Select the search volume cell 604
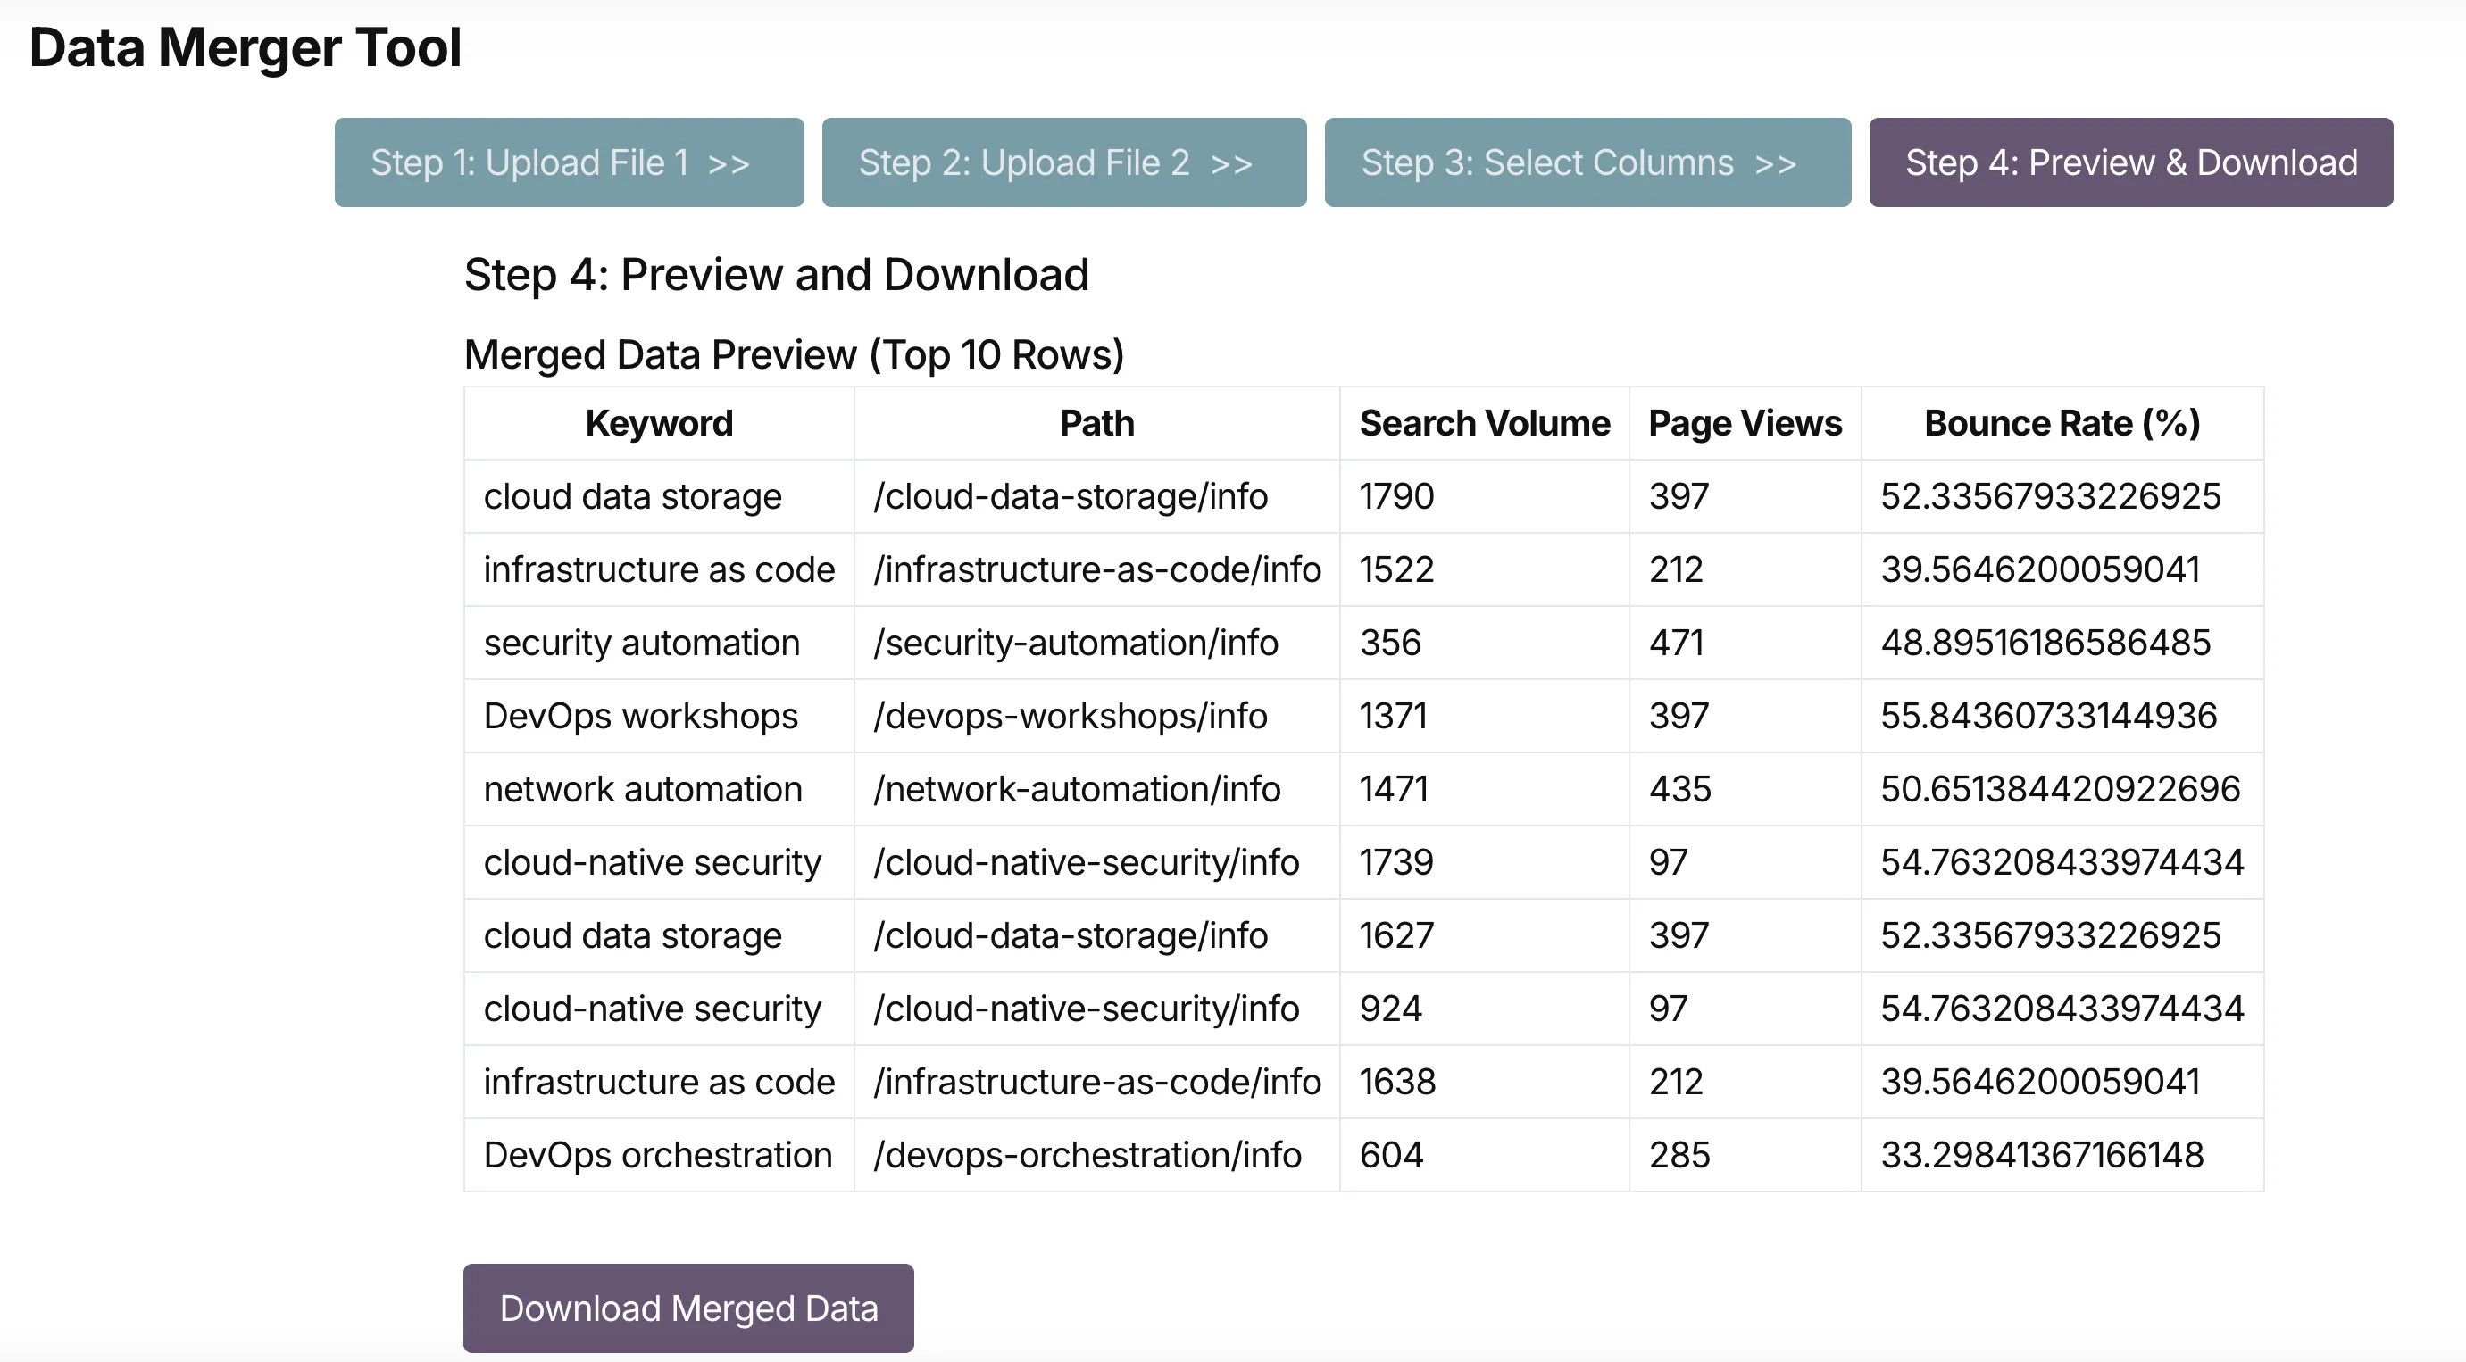The width and height of the screenshot is (2466, 1362). tap(1485, 1155)
